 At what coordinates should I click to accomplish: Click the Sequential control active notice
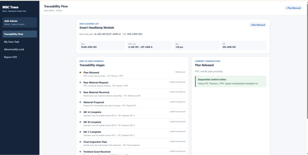click(x=230, y=81)
